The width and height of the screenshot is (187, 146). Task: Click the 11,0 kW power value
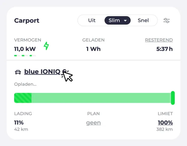coord(25,49)
